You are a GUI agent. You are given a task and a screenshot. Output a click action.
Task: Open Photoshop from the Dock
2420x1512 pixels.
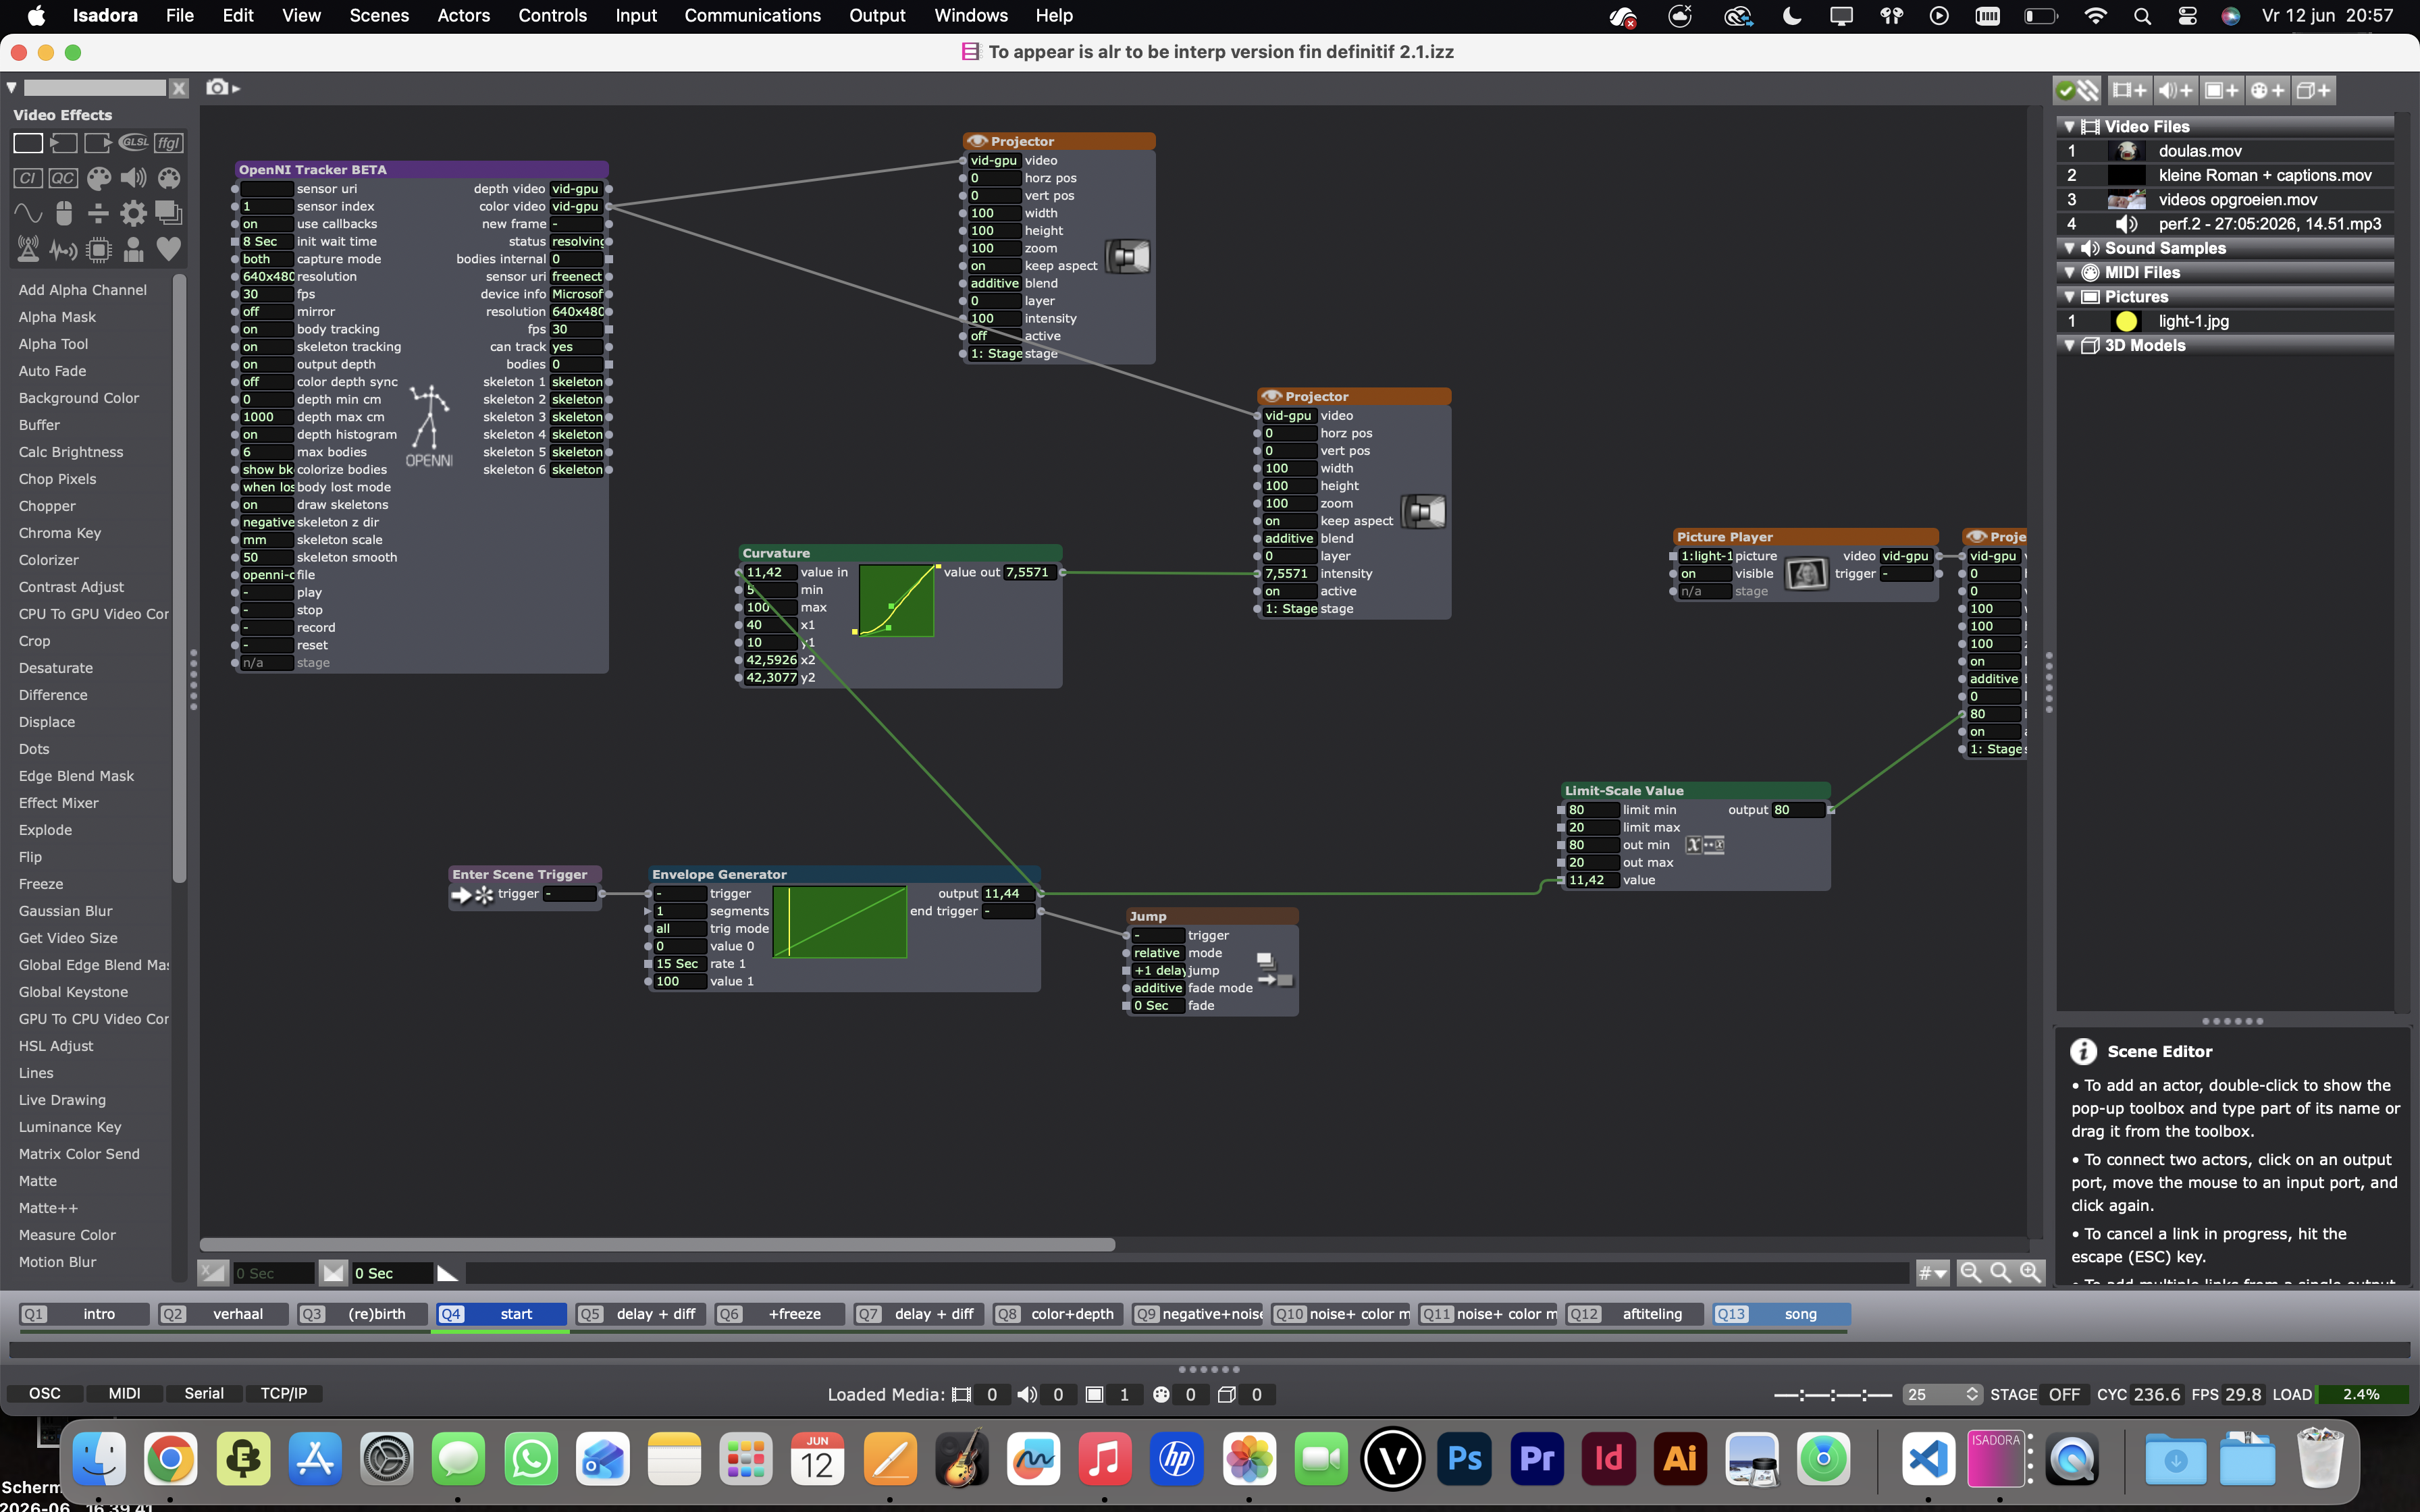coord(1465,1459)
